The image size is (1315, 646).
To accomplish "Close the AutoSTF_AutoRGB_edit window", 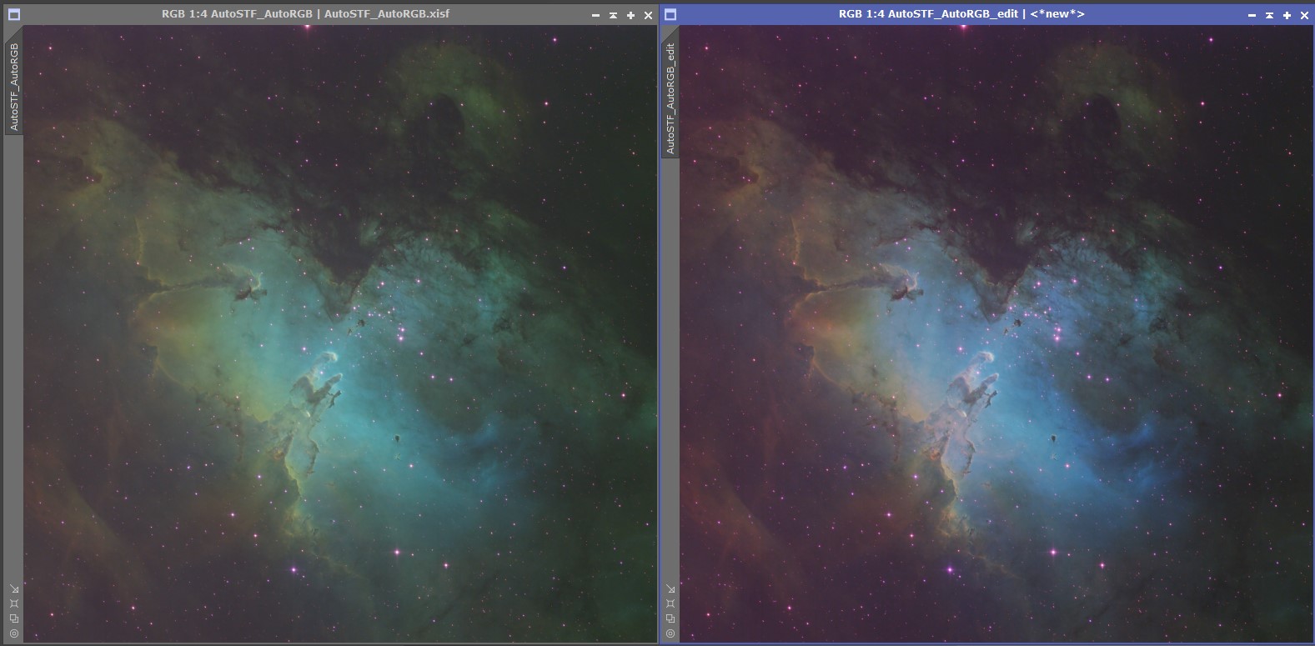I will click(x=1305, y=15).
